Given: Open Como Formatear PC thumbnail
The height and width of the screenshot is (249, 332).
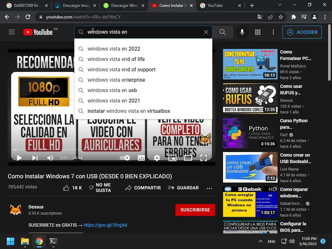Looking at the screenshot, I should (x=250, y=64).
